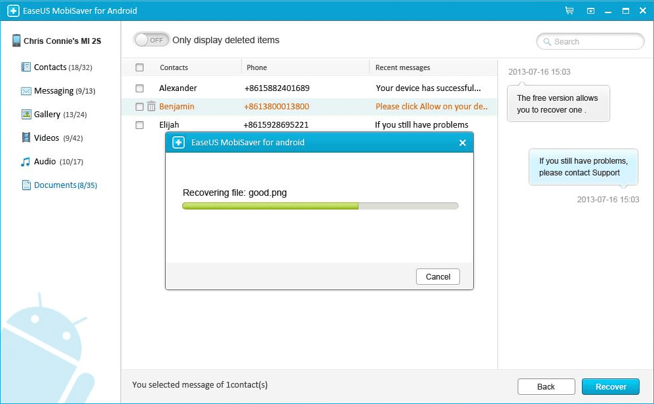This screenshot has height=404, width=654.
Task: Sort by the Phone column header
Action: click(257, 67)
